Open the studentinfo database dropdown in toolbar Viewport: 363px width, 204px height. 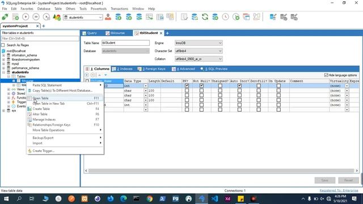click(x=100, y=18)
